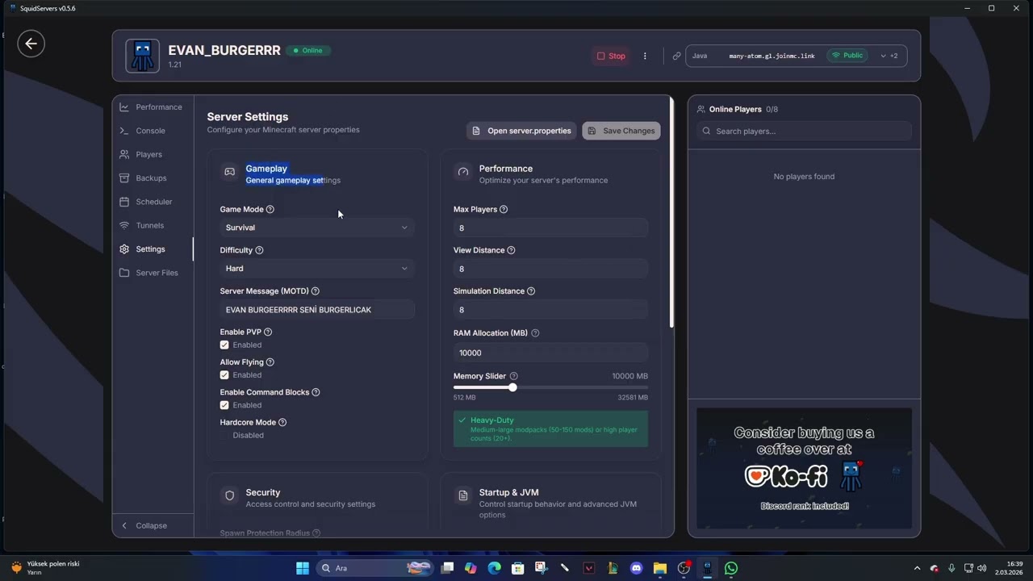Open the Game Mode dropdown
Image resolution: width=1033 pixels, height=581 pixels.
click(317, 228)
